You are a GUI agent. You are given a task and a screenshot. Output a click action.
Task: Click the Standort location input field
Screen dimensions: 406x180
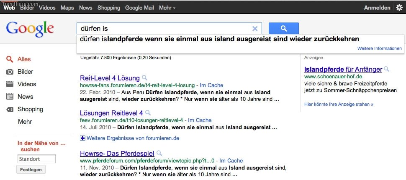click(36, 159)
